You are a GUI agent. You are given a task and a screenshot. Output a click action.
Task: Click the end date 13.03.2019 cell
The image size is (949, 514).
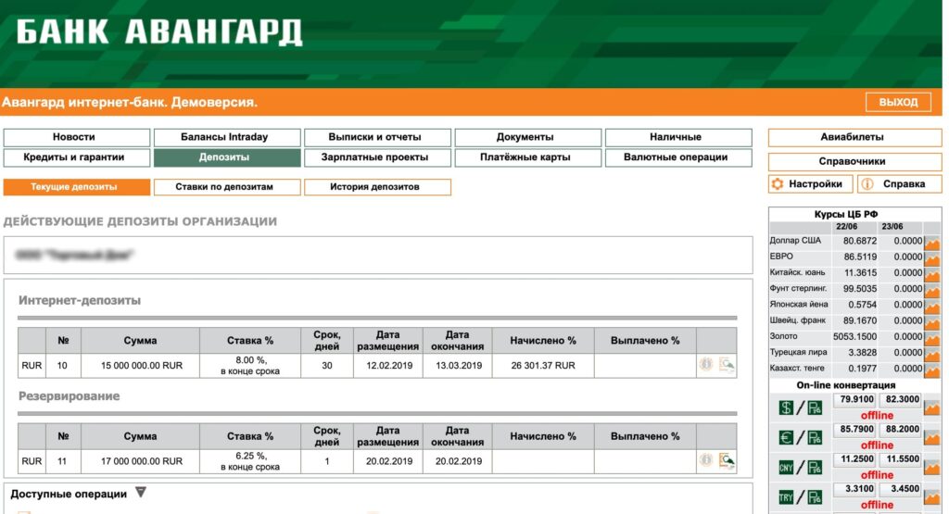pos(458,366)
